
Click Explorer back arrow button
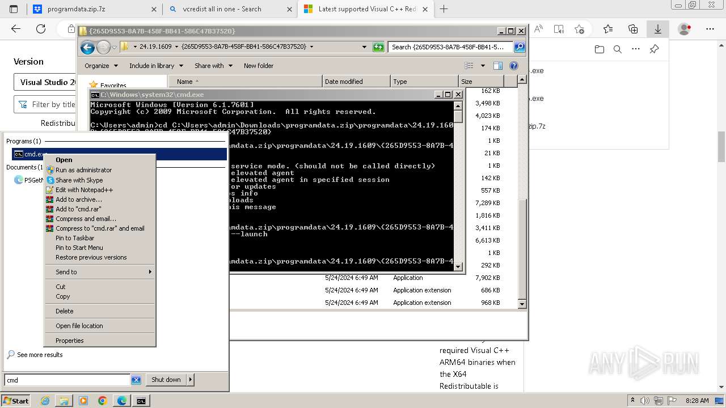pyautogui.click(x=87, y=47)
